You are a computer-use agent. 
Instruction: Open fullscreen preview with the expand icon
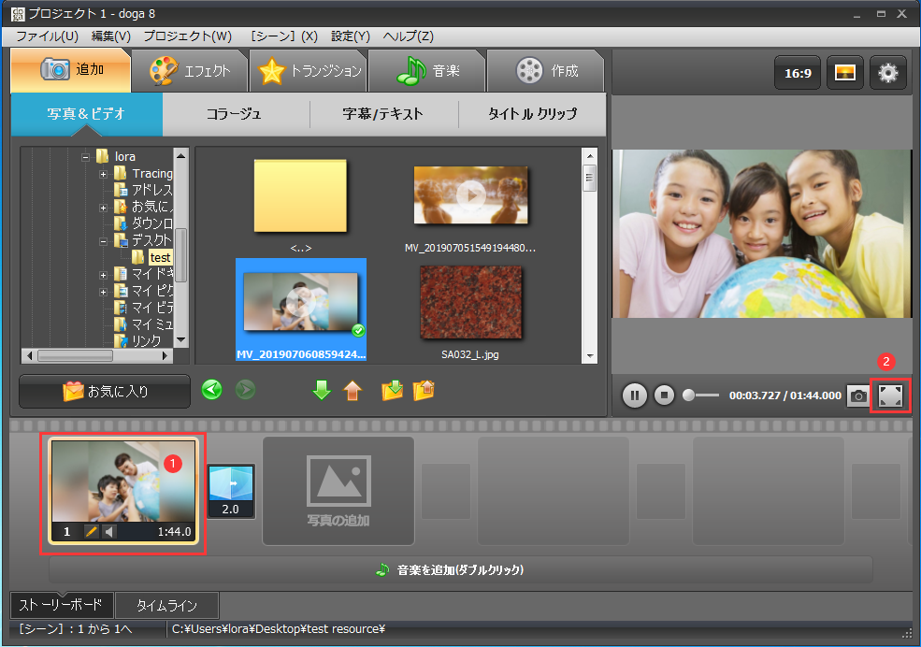tap(889, 395)
